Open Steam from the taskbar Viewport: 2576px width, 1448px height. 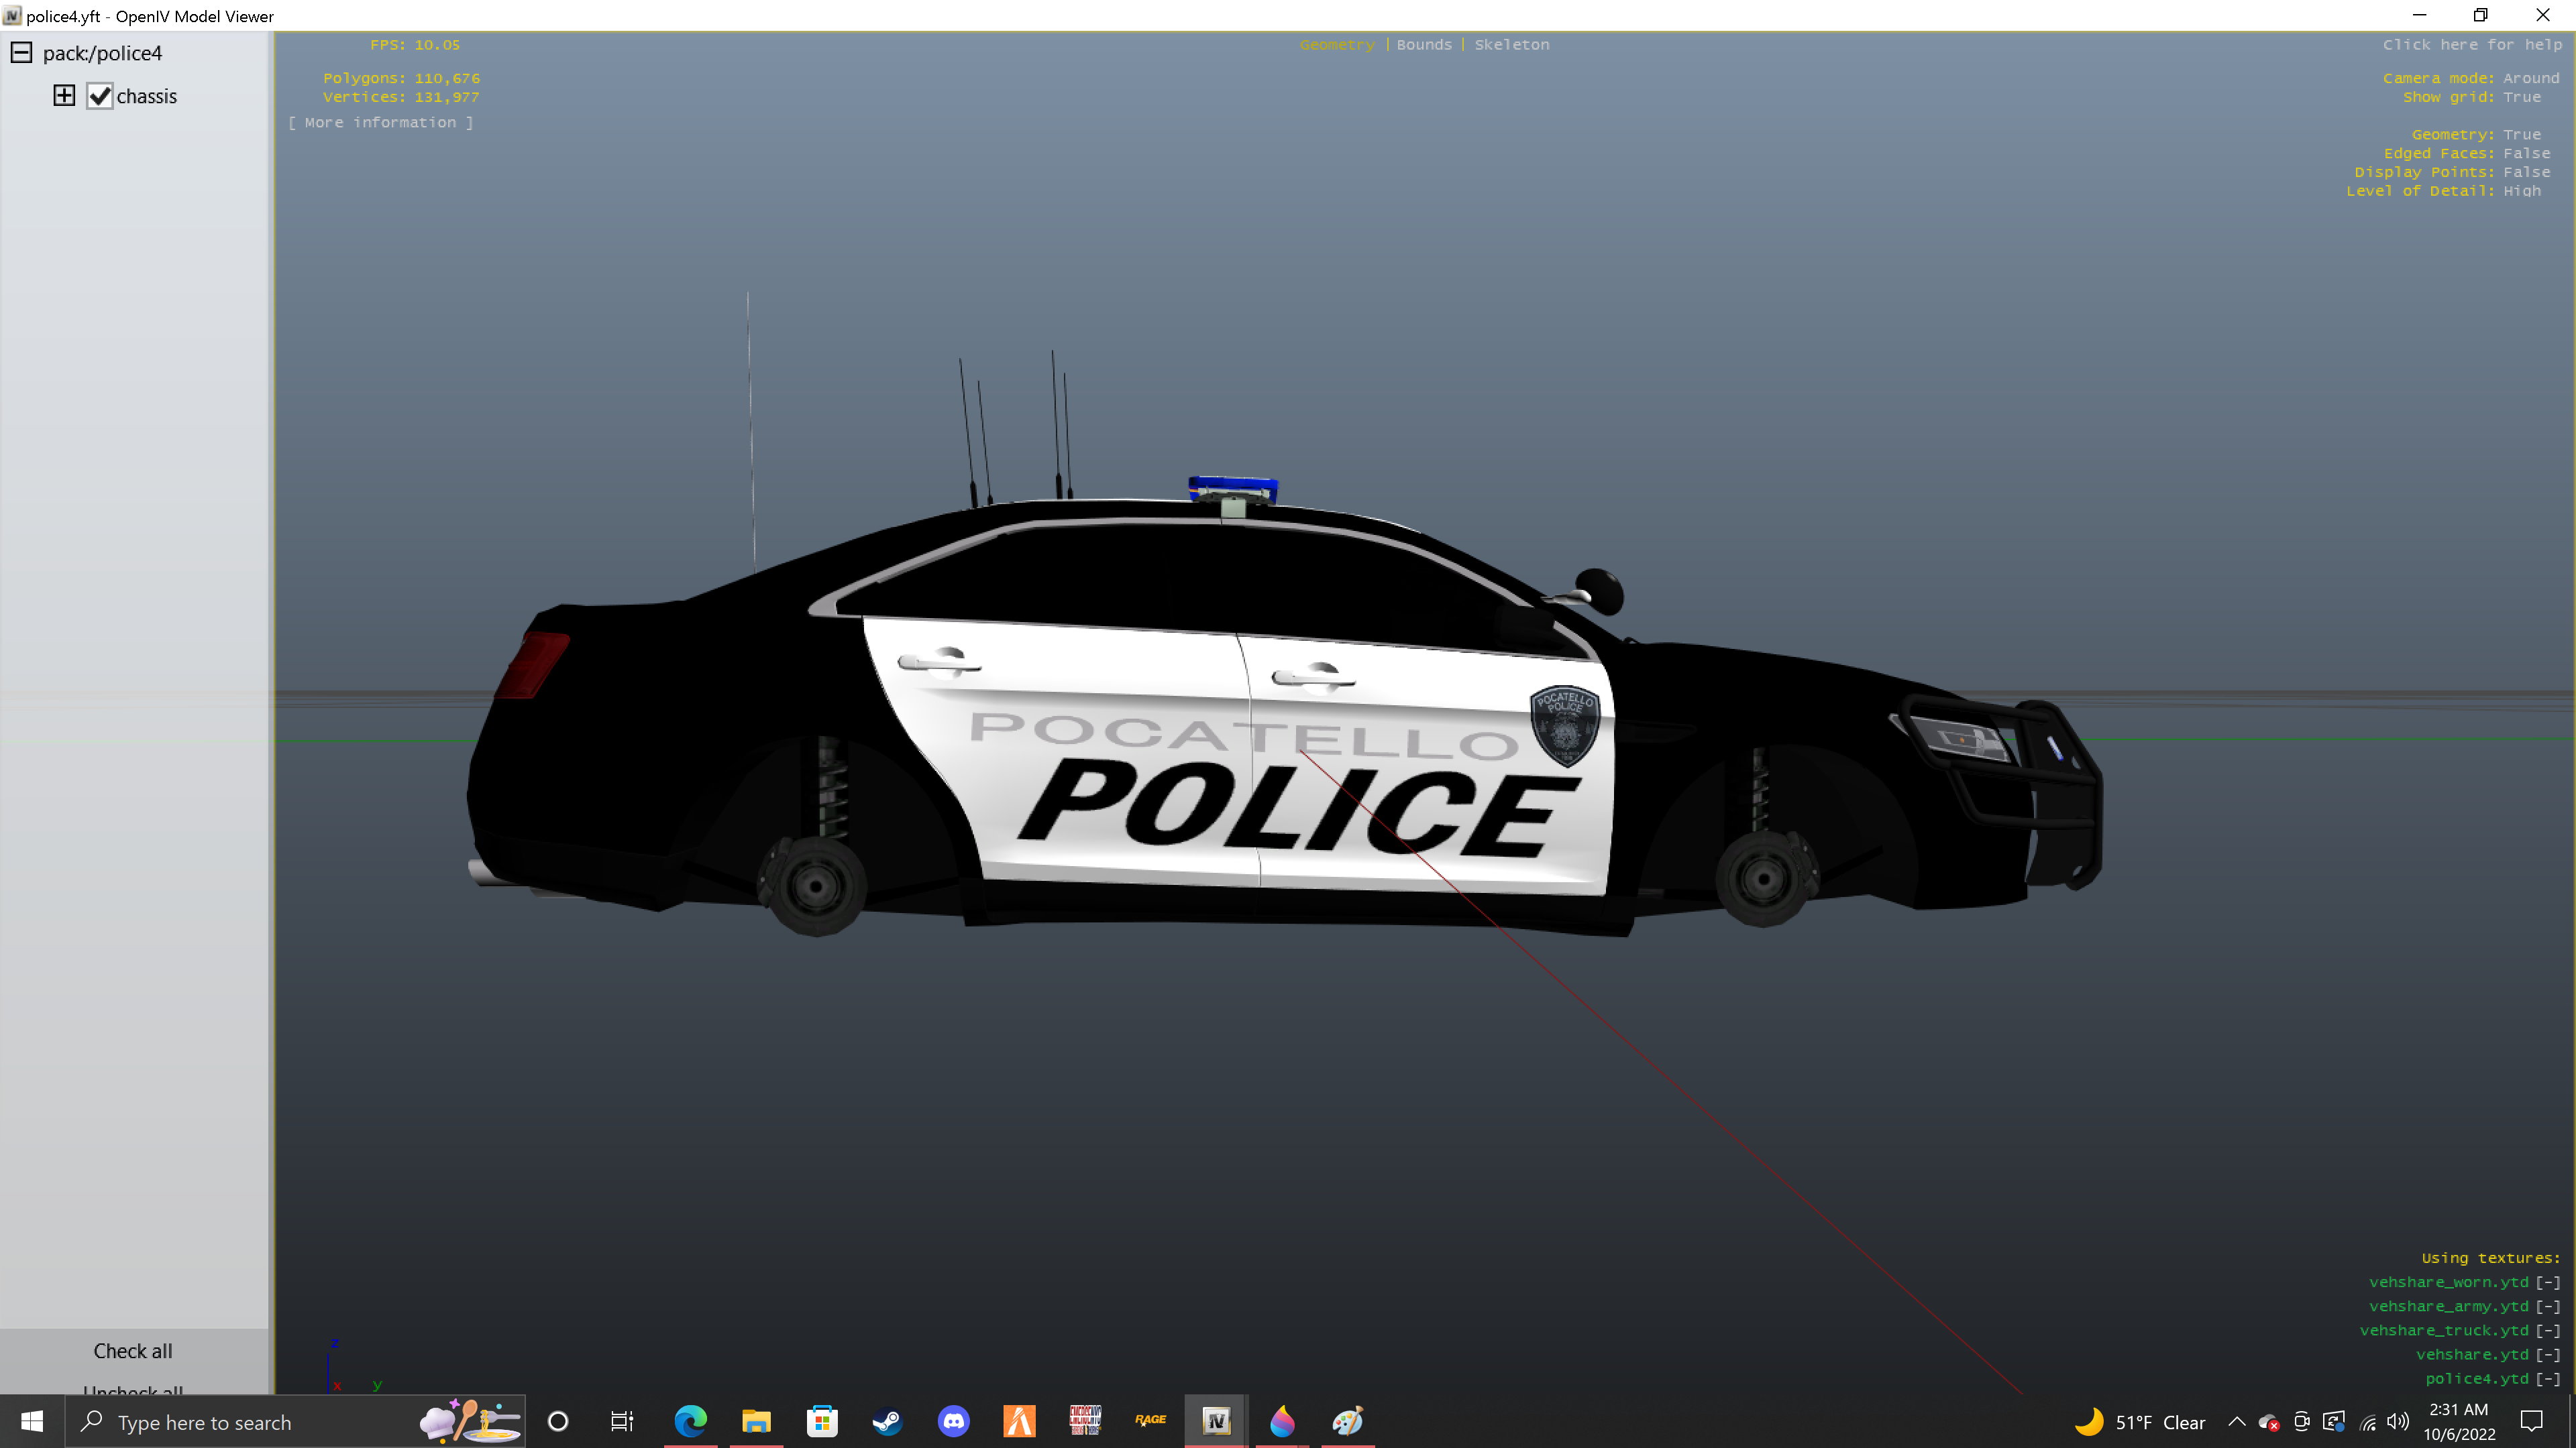tap(887, 1421)
